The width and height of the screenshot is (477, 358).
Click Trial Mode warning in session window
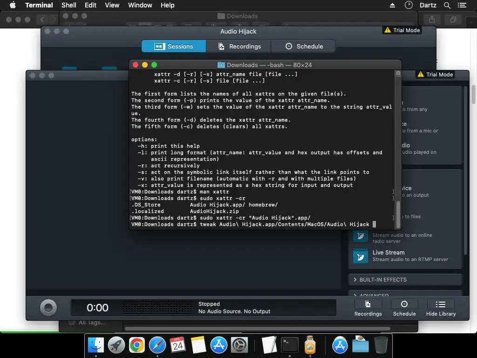436,75
